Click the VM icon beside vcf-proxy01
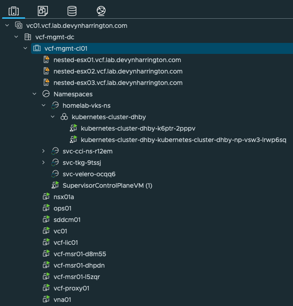293x306 pixels. pyautogui.click(x=46, y=288)
